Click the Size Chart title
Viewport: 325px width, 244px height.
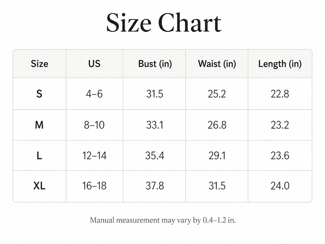pyautogui.click(x=164, y=22)
